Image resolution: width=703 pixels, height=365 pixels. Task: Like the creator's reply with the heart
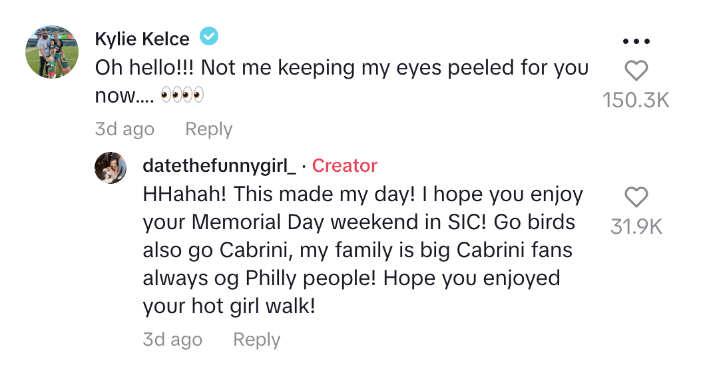point(636,197)
